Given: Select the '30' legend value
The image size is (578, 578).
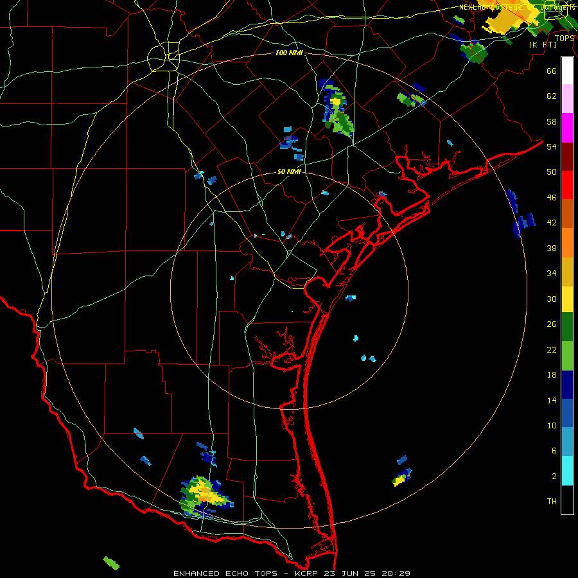Looking at the screenshot, I should coord(552,299).
